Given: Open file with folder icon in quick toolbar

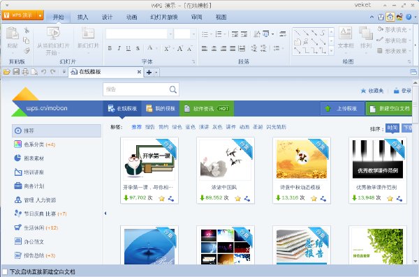Looking at the screenshot, I should [x=7, y=72].
